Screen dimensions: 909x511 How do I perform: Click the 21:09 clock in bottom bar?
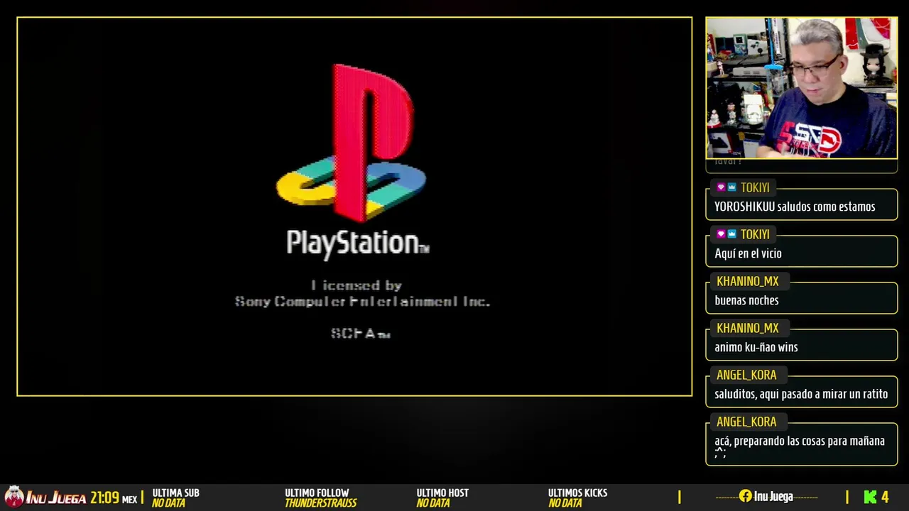click(x=104, y=498)
